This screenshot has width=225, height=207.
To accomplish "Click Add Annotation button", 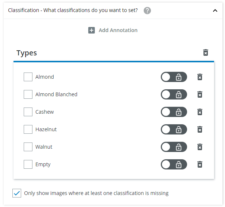I will tap(113, 30).
